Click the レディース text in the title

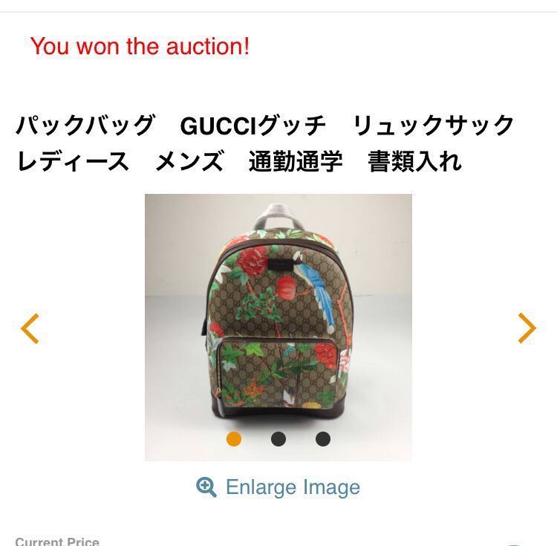tap(73, 162)
